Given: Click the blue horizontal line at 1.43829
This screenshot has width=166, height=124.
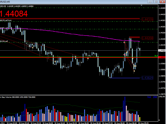Looking at the screenshot, I should [125, 78].
